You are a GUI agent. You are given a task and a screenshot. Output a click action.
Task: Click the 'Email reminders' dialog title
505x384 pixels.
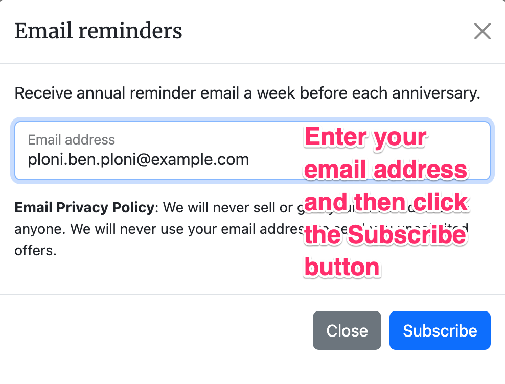coord(98,31)
